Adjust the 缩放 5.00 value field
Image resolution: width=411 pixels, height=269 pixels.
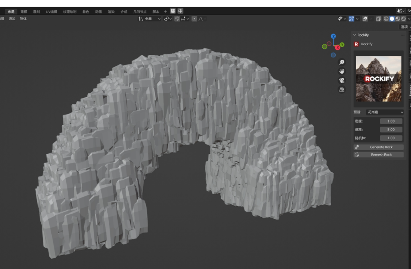391,129
